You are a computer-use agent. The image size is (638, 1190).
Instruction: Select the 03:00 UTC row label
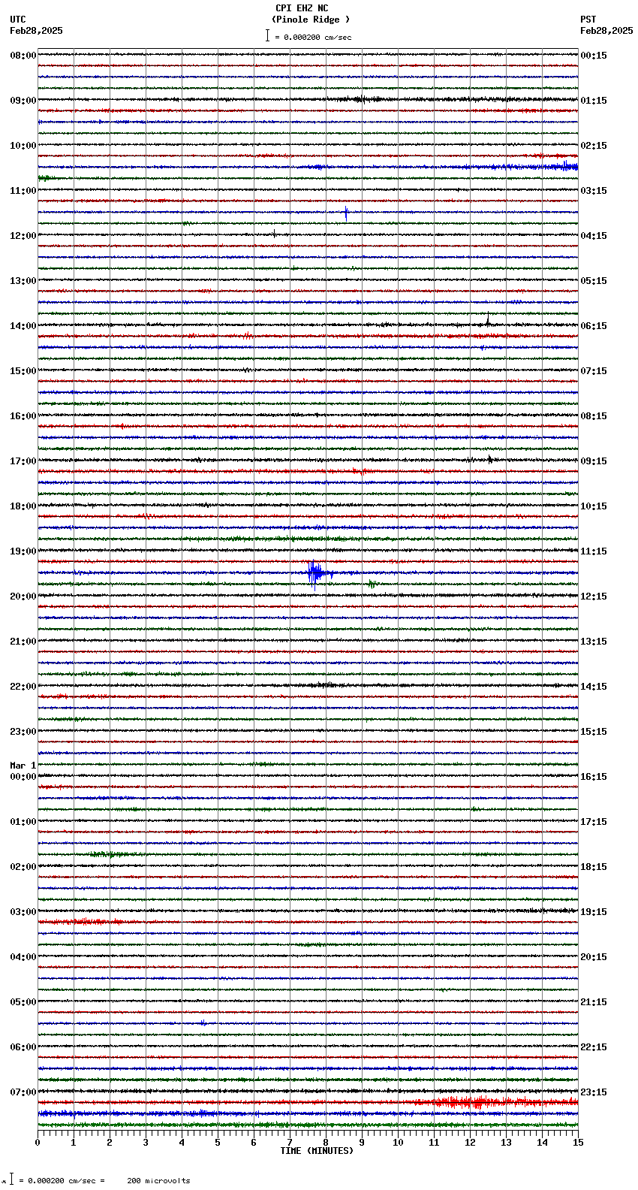[x=23, y=912]
